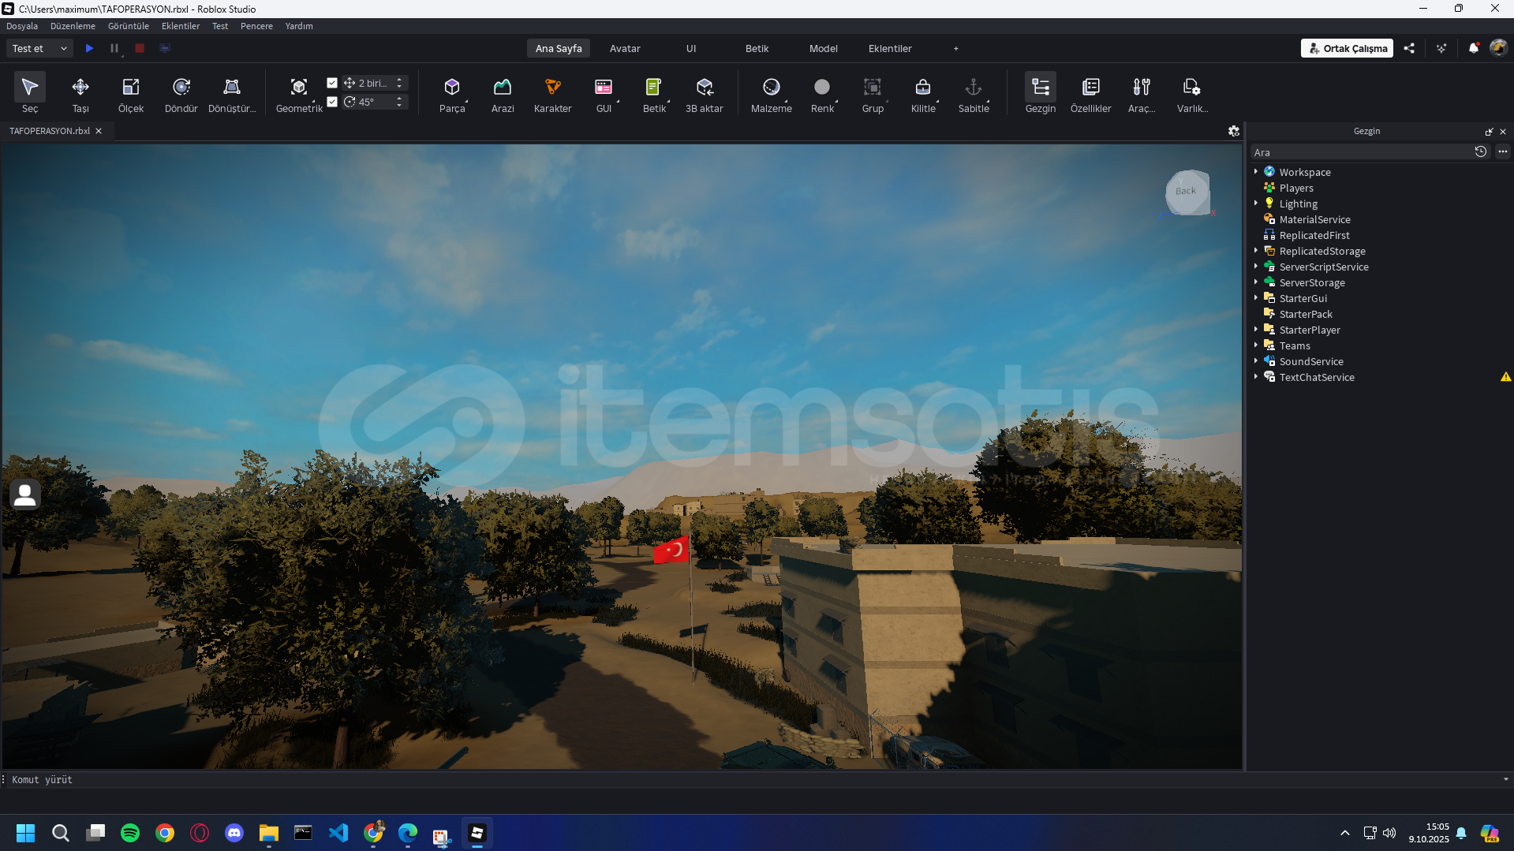Open viewport settings gear
Image resolution: width=1514 pixels, height=851 pixels.
click(1234, 131)
